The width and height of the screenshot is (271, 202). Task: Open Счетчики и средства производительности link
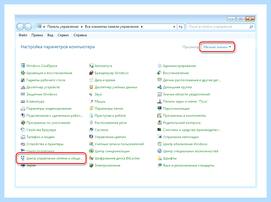tap(192, 130)
